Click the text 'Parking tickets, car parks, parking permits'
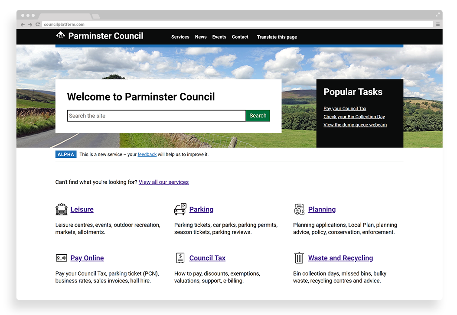 tap(225, 225)
